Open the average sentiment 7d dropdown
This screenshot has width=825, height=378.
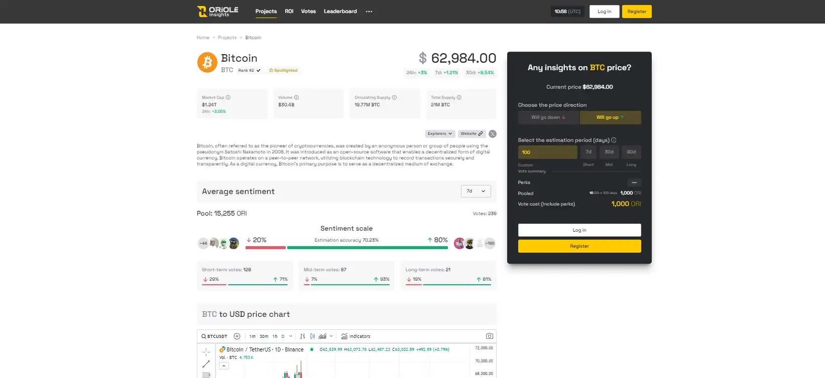(x=476, y=191)
